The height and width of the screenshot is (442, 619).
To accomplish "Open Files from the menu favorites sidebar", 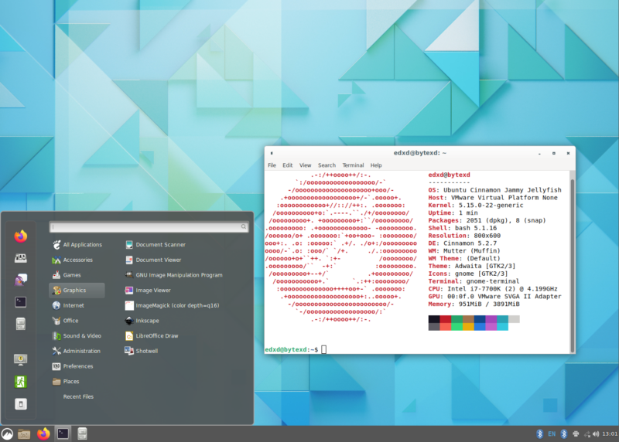I will click(x=21, y=324).
